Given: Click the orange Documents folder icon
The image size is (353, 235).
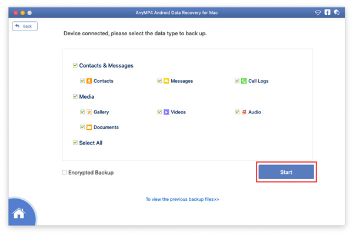Looking at the screenshot, I should [89, 127].
